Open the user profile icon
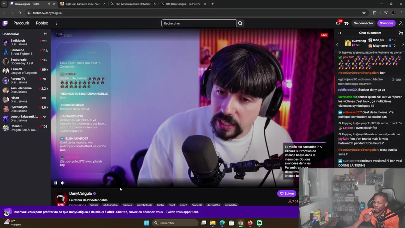The image size is (405, 228). [x=401, y=23]
